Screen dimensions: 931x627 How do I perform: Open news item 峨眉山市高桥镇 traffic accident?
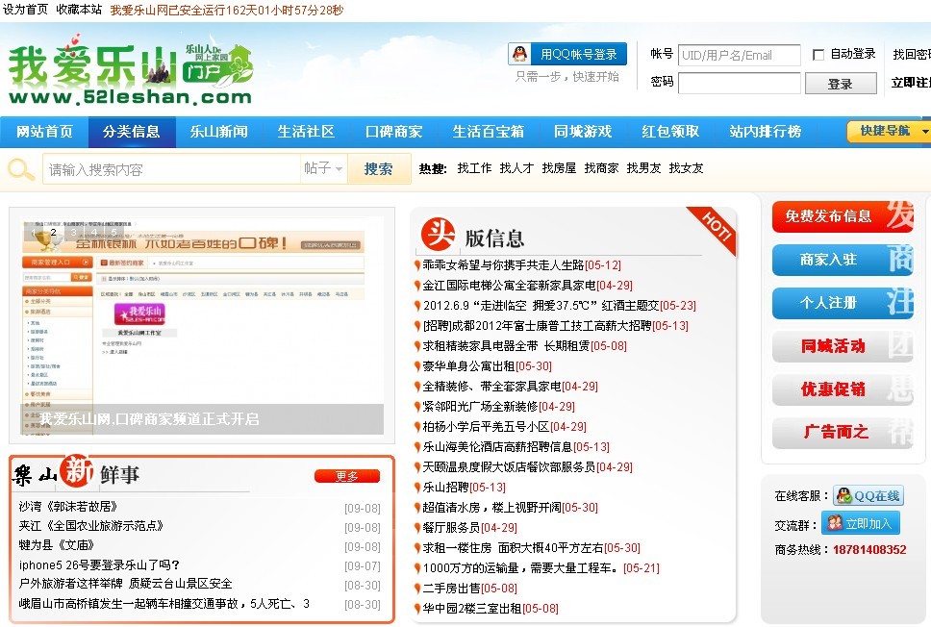pos(164,603)
